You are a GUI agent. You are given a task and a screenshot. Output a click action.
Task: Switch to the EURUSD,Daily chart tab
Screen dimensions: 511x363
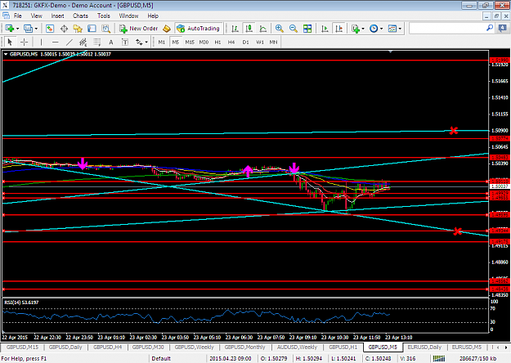[424, 347]
